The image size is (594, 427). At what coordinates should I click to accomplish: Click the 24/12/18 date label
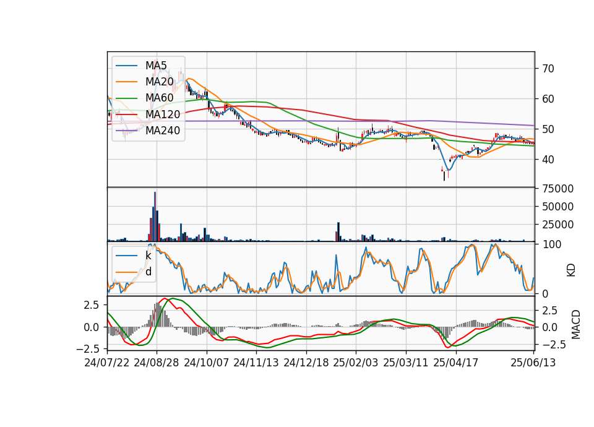(x=306, y=363)
